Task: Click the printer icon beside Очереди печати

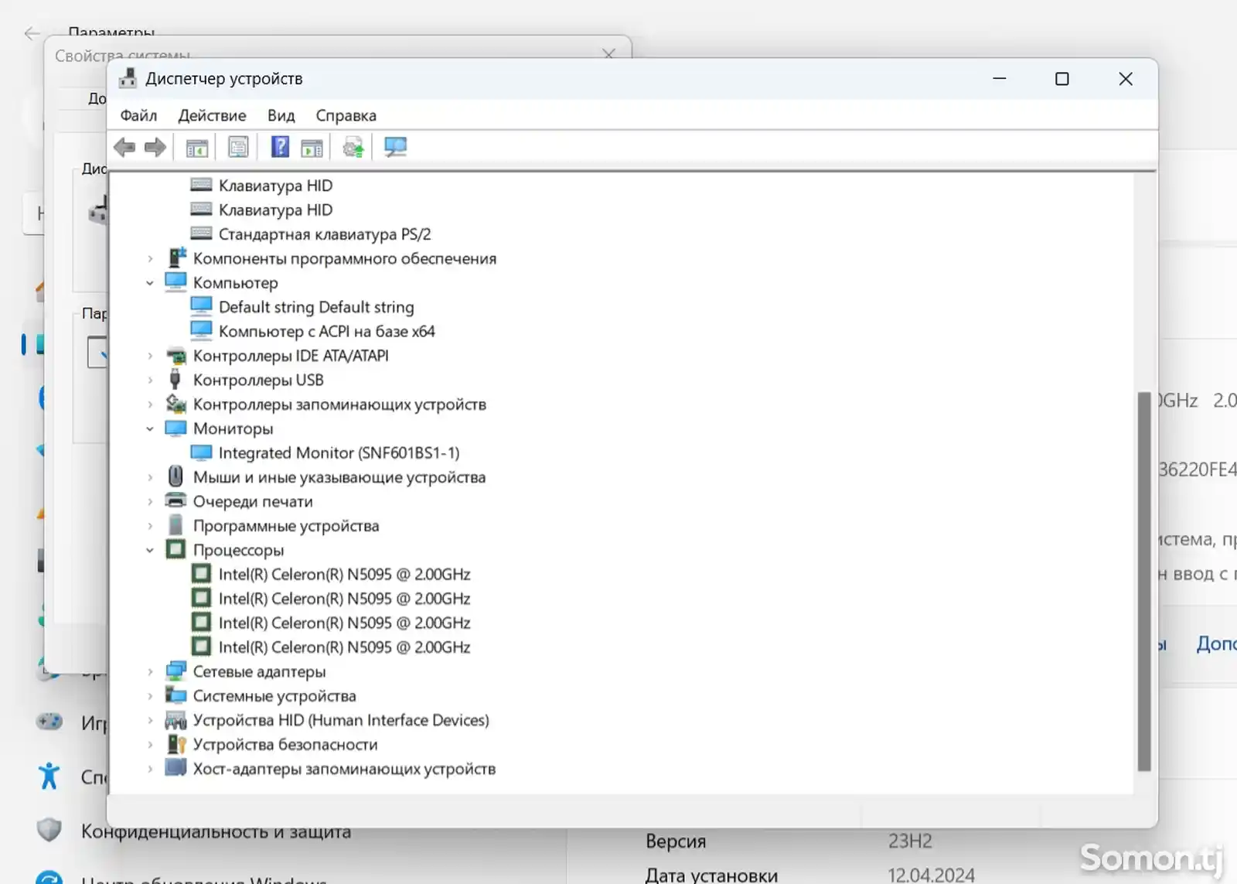Action: 176,500
